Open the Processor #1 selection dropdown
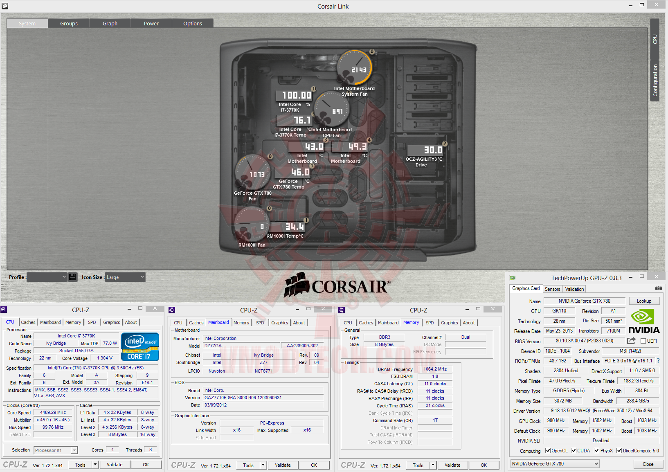Screen dimensions: 668x472 tap(56, 450)
